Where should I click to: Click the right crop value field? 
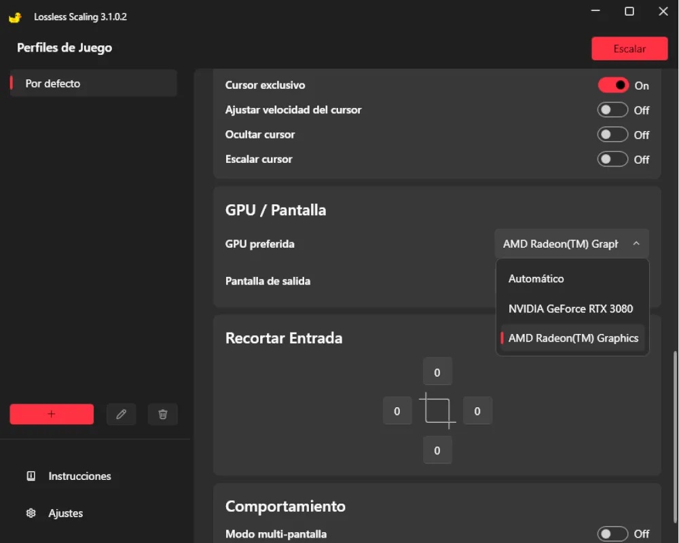coord(477,411)
